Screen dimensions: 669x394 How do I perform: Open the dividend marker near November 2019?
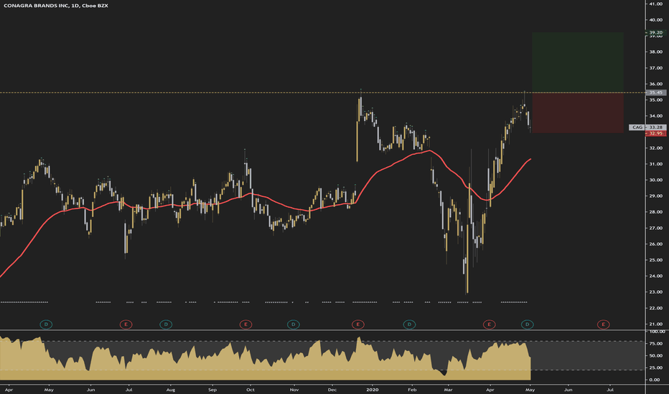[293, 325]
